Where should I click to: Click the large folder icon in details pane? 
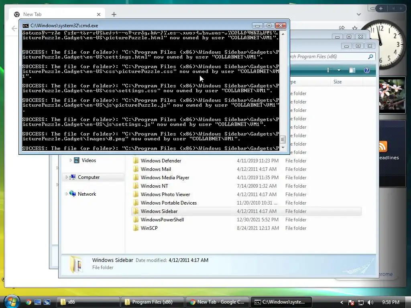coord(76,264)
